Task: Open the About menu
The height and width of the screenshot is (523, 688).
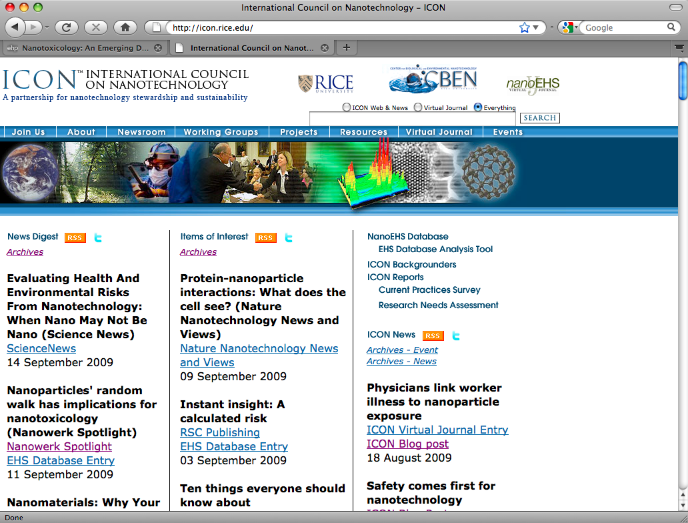Action: coord(81,131)
